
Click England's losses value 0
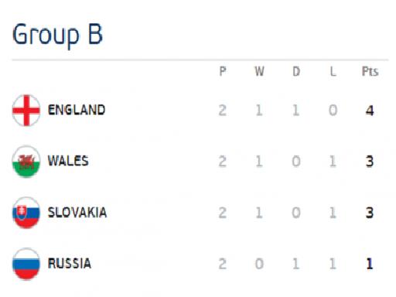pyautogui.click(x=333, y=111)
